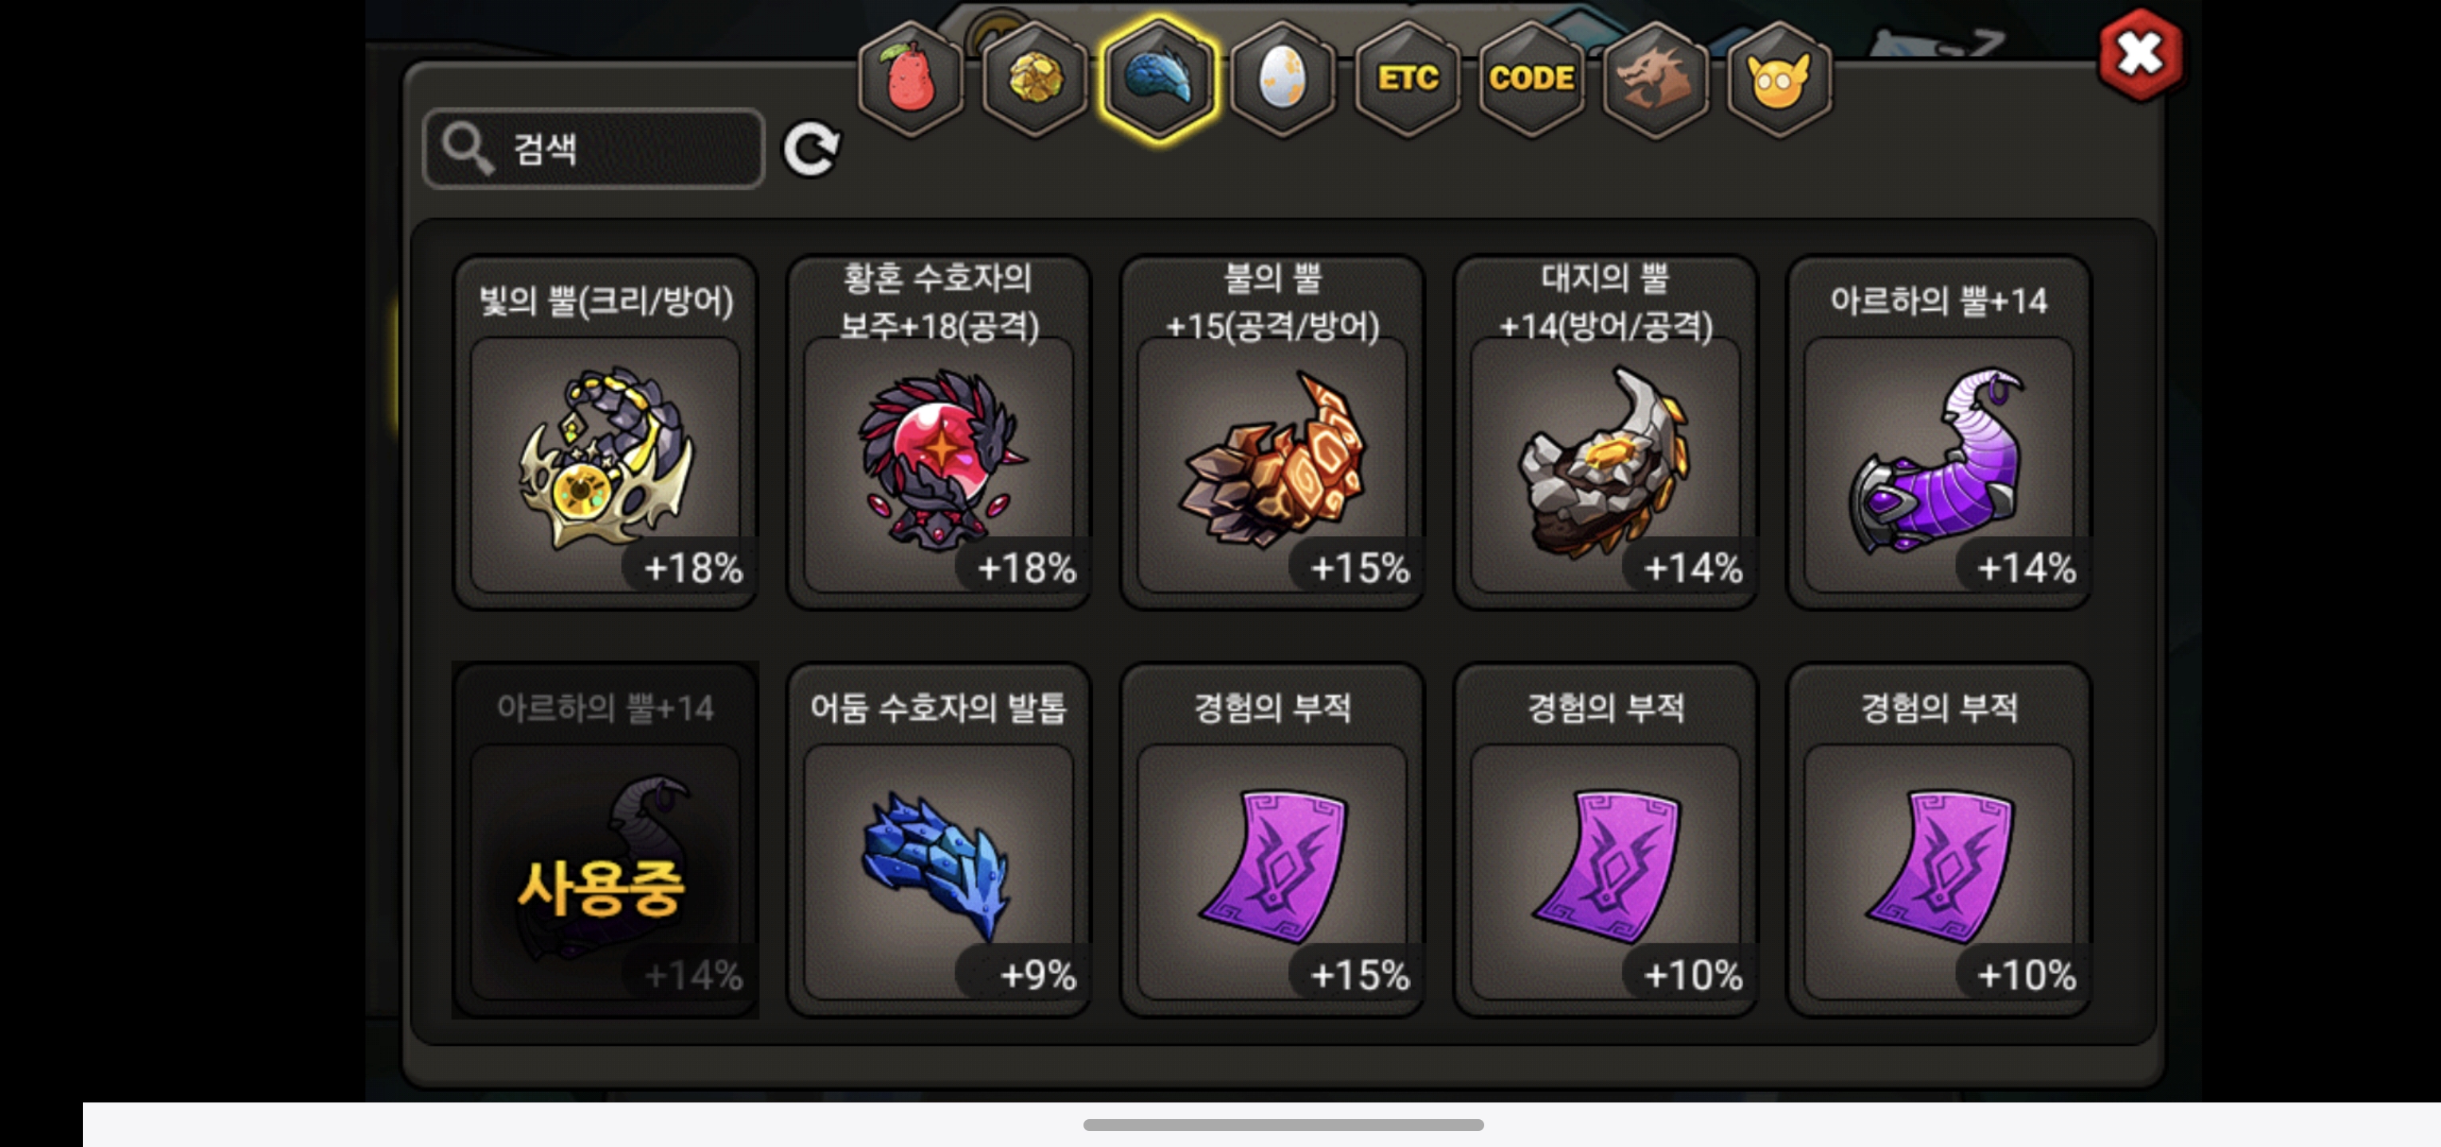The image size is (2441, 1147).
Task: Open the brown dragon head tab
Action: point(1655,79)
